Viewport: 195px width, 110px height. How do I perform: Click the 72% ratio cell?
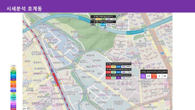coord(113,19)
